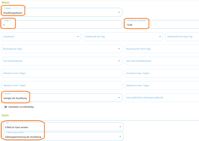Focus the Anreise in max. Tagen field

click(162, 73)
